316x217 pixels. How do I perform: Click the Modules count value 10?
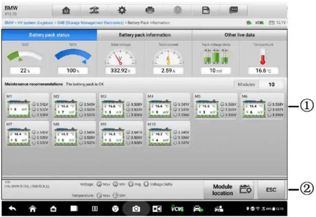tap(271, 84)
